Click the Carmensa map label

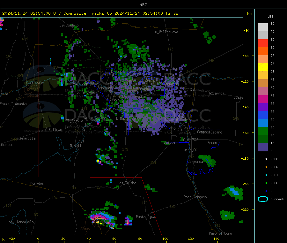[195, 162]
